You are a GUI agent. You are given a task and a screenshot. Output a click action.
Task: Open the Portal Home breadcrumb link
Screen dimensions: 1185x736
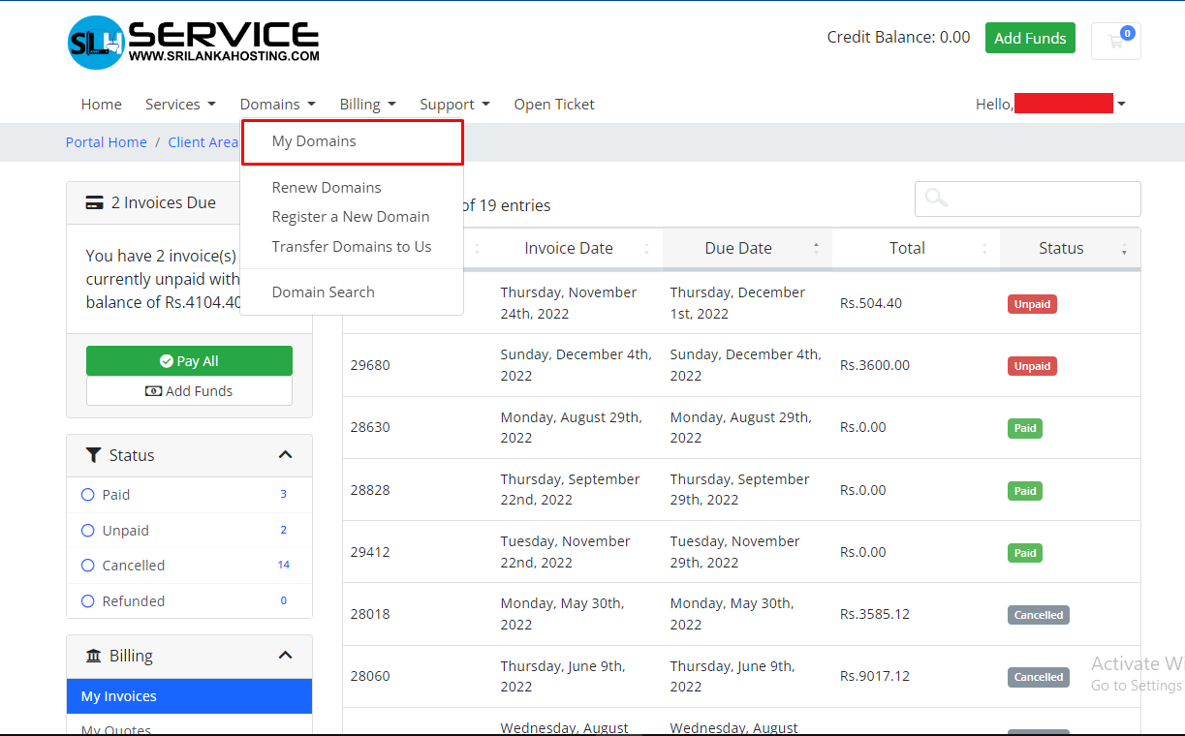[x=107, y=142]
